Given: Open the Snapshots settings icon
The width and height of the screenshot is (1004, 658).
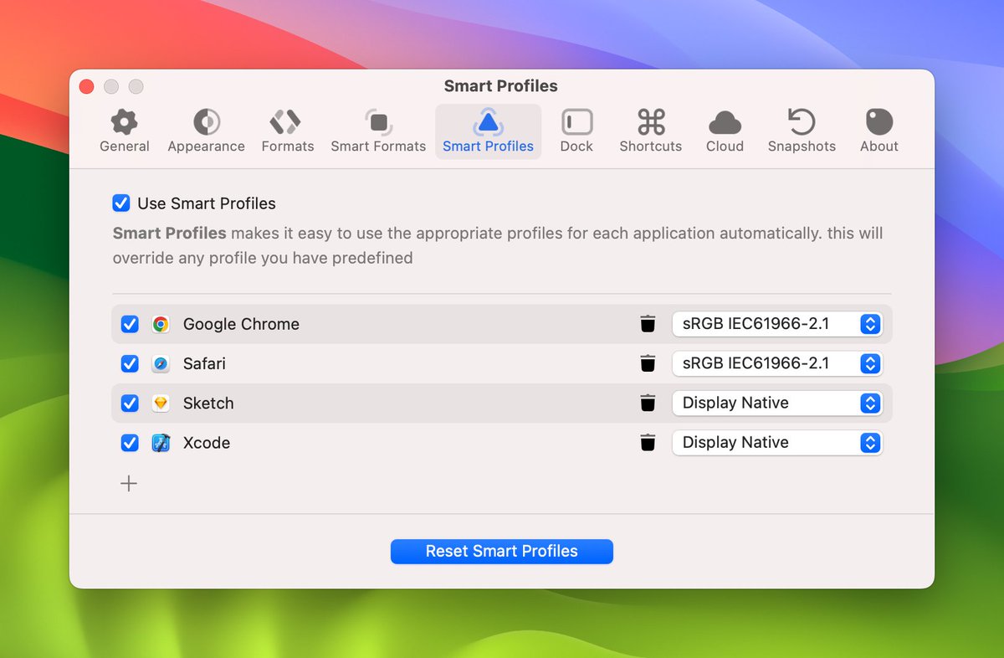Looking at the screenshot, I should (801, 122).
